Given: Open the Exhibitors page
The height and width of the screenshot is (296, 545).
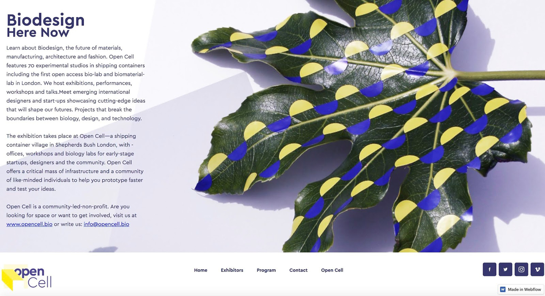Looking at the screenshot, I should pyautogui.click(x=232, y=270).
